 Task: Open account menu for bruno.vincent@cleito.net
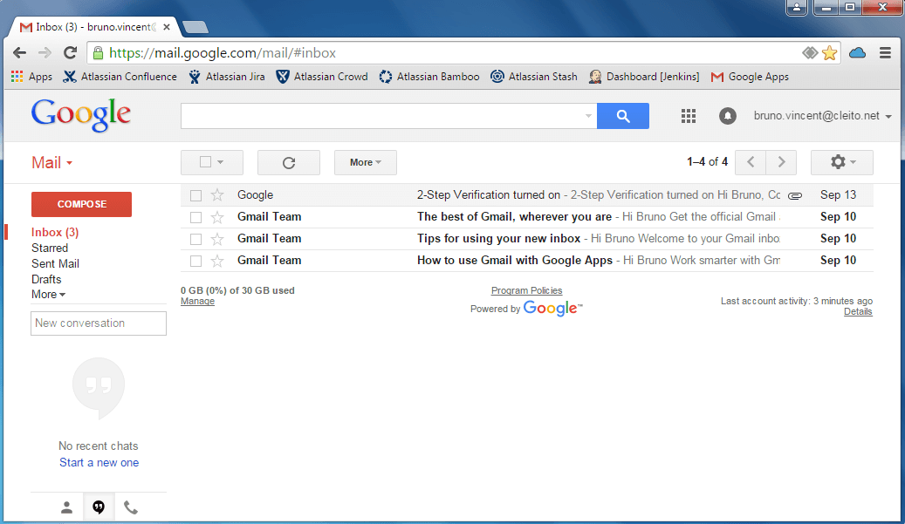click(822, 116)
